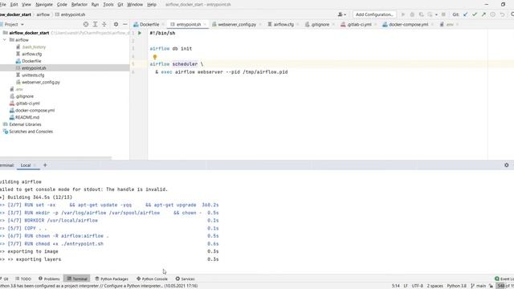514x289 pixels.
Task: Collapse the airflow folder in tree
Action: point(5,40)
